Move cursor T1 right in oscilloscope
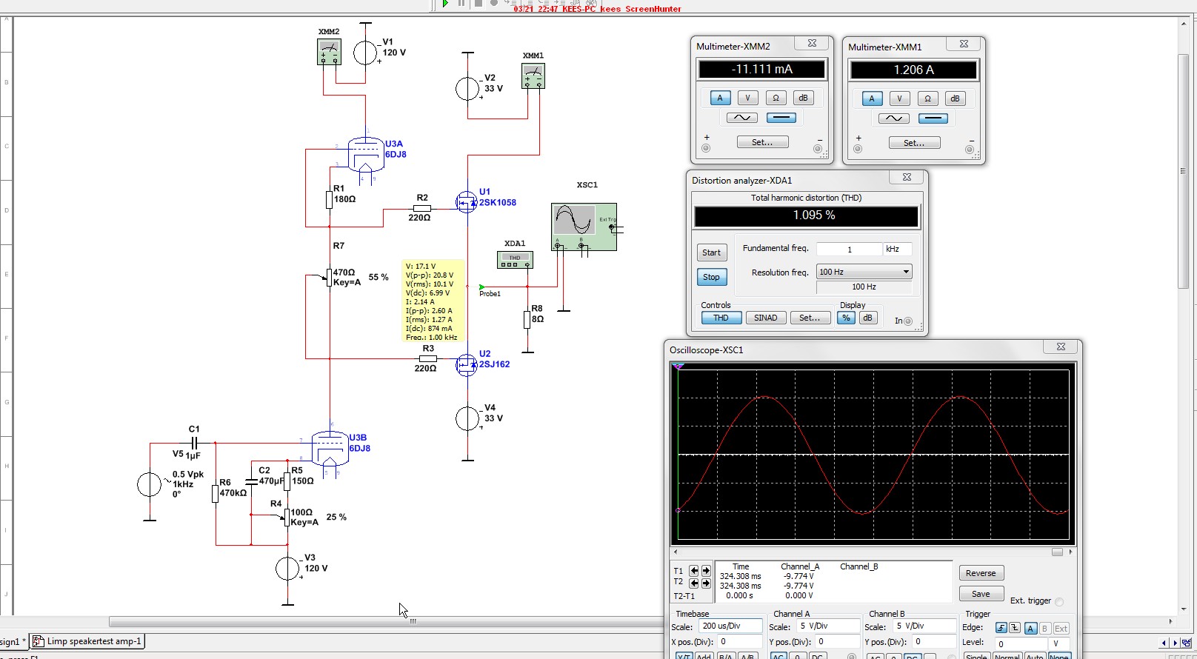1197x659 pixels. coord(706,571)
